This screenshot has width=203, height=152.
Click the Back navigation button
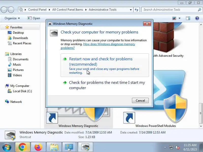pos(4,10)
